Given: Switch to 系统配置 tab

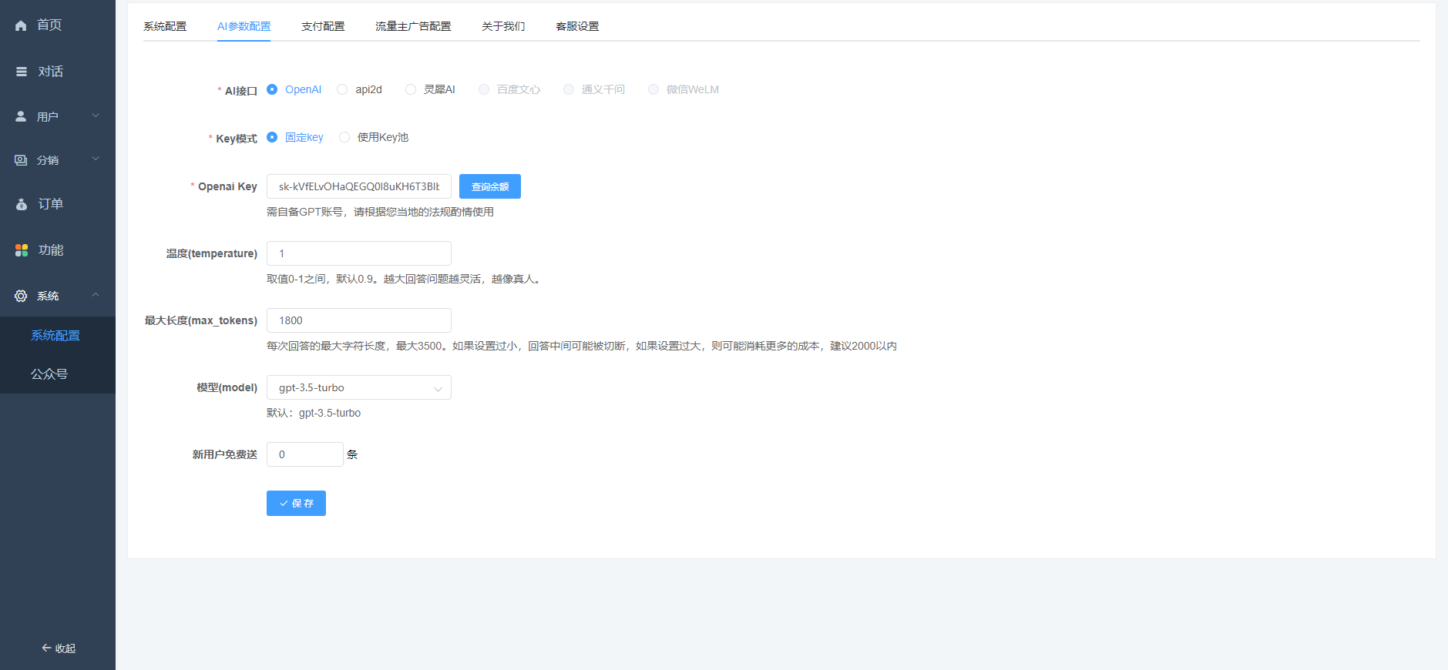Looking at the screenshot, I should click(165, 26).
